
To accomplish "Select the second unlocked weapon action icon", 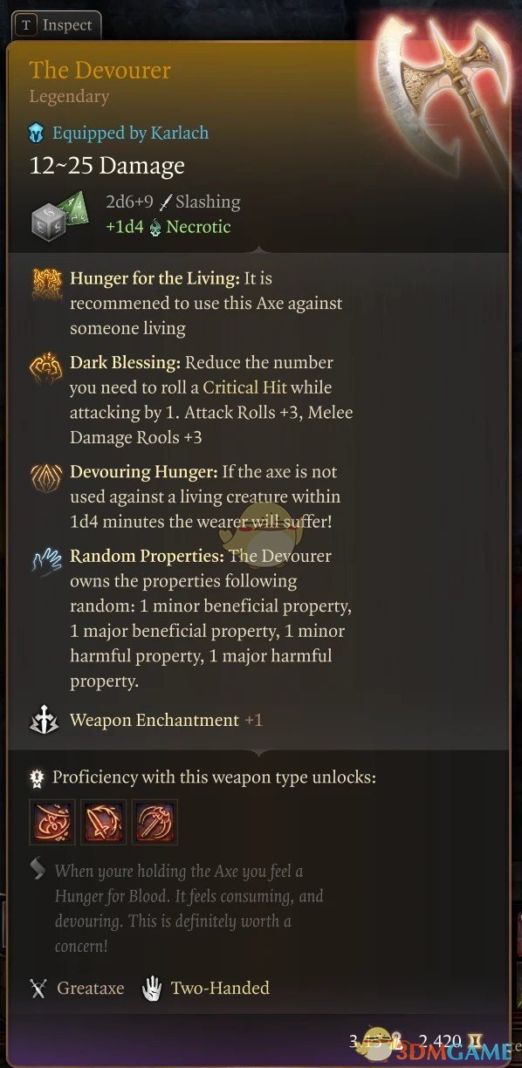I will coord(104,822).
